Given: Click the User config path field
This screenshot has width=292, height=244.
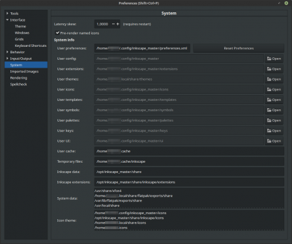Looking at the screenshot, I should [x=179, y=59].
